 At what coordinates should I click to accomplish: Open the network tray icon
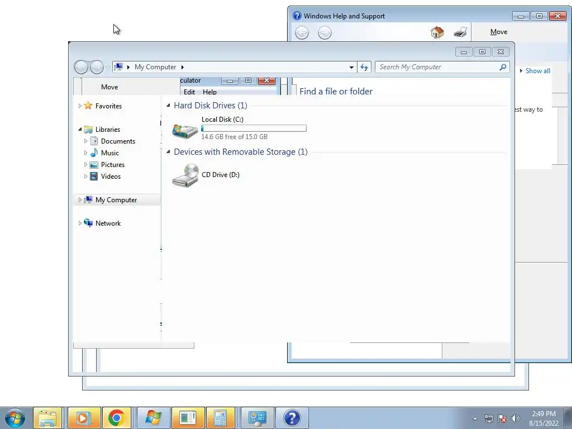(x=488, y=418)
